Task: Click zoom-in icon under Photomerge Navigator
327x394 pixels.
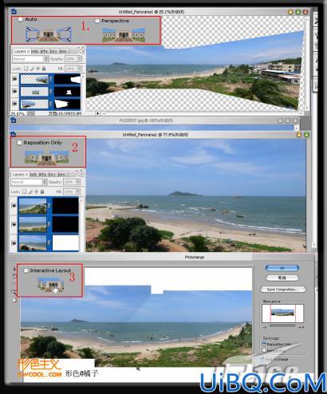Action: coord(301,326)
